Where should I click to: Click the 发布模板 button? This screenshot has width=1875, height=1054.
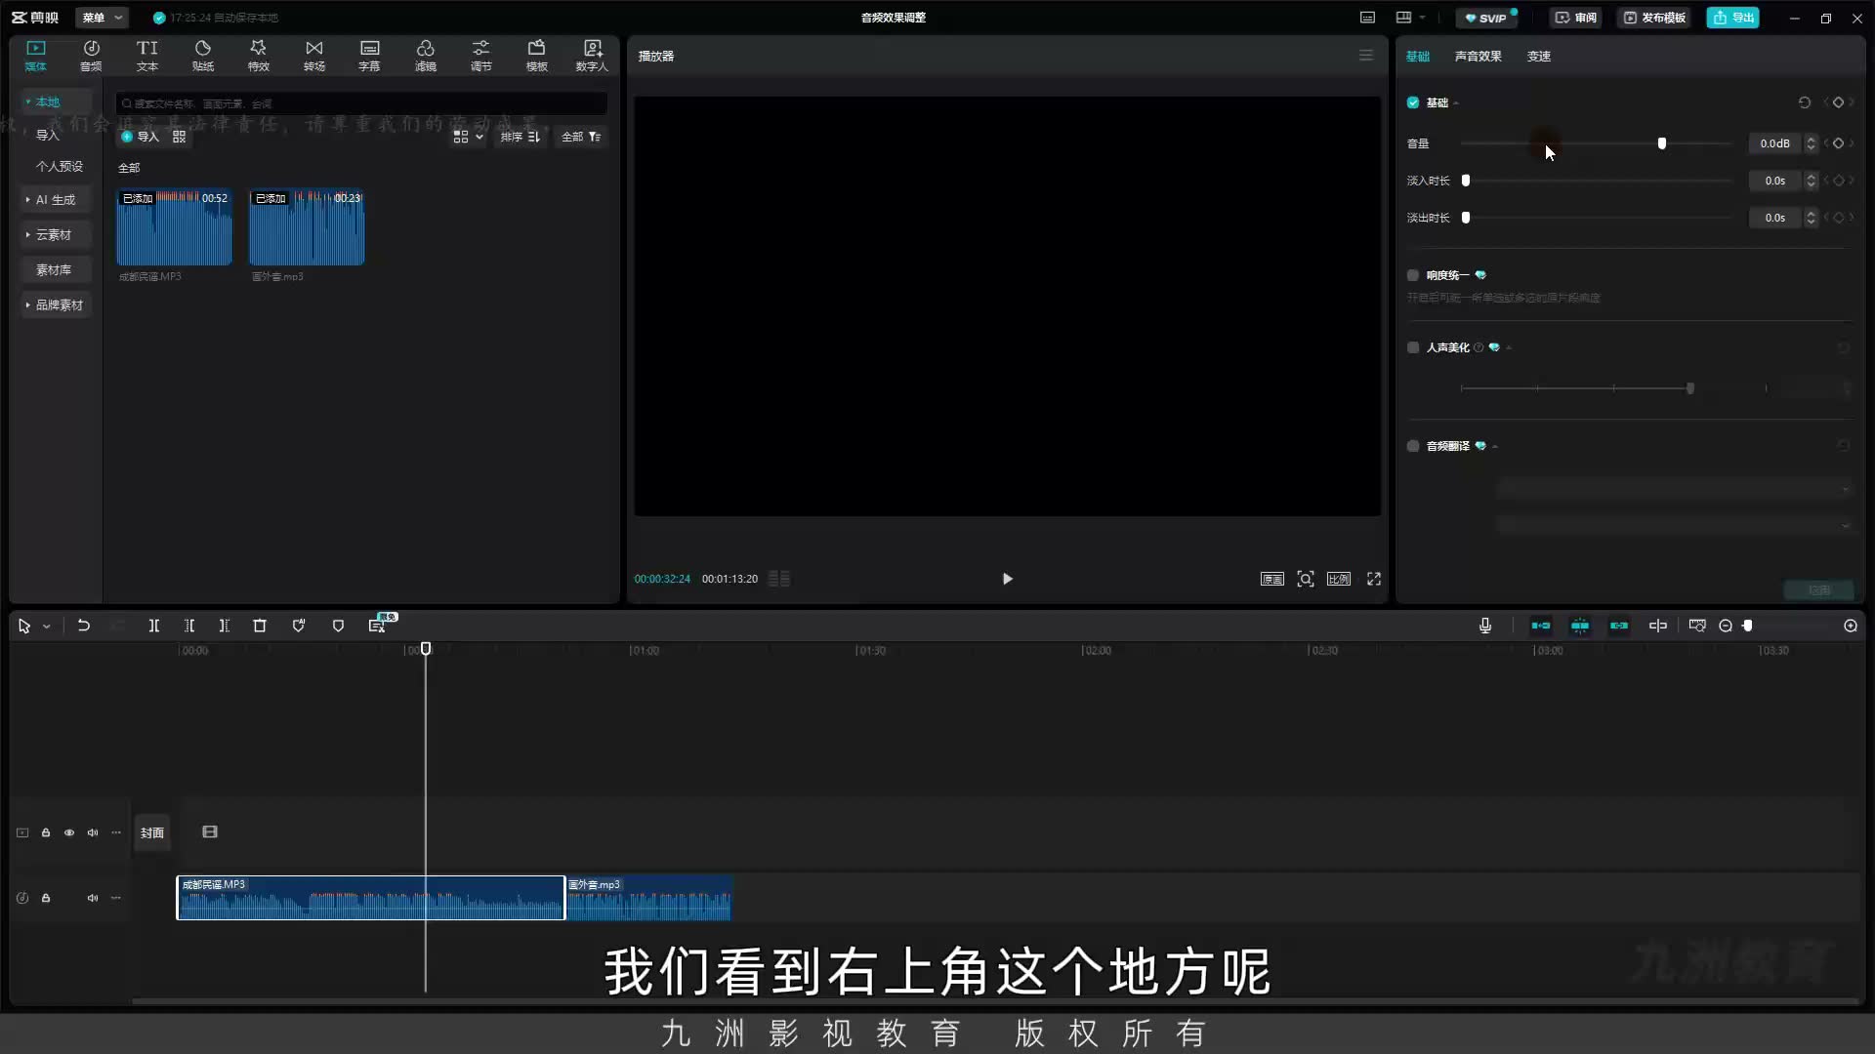click(x=1654, y=18)
